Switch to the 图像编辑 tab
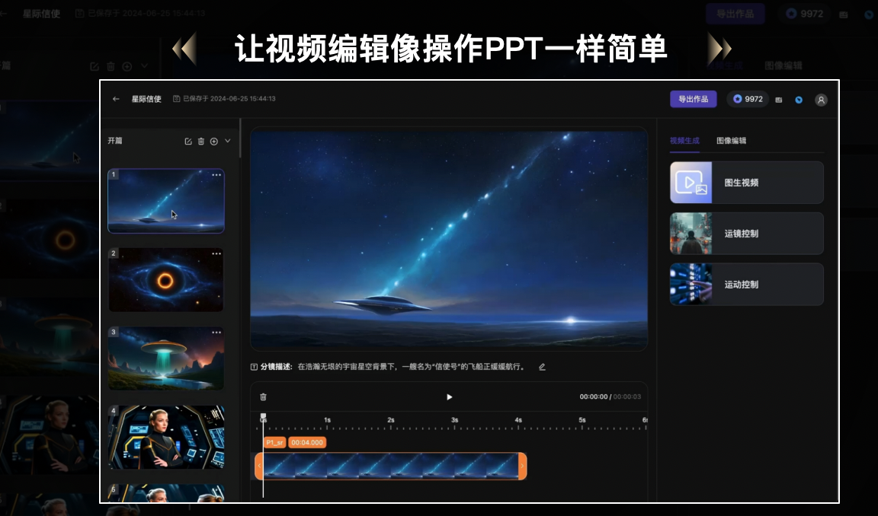This screenshot has width=878, height=516. point(732,141)
